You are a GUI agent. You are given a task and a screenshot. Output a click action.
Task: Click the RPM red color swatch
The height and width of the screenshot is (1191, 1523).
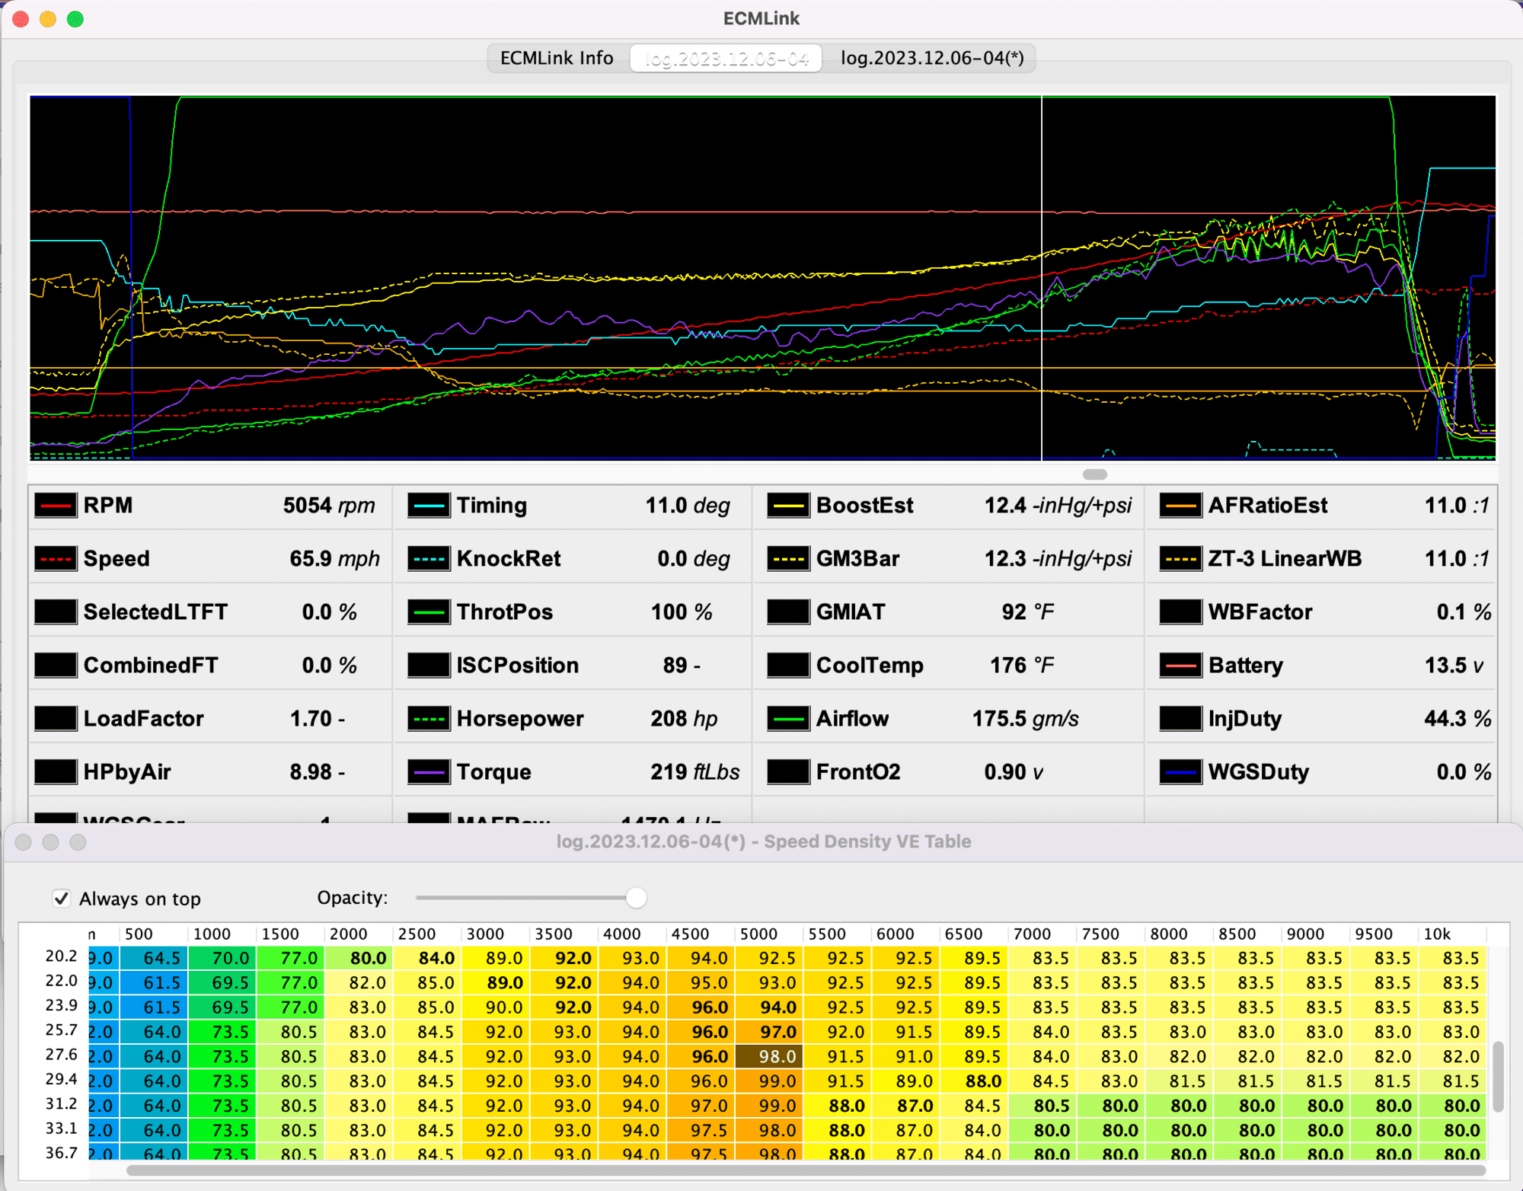tap(56, 506)
